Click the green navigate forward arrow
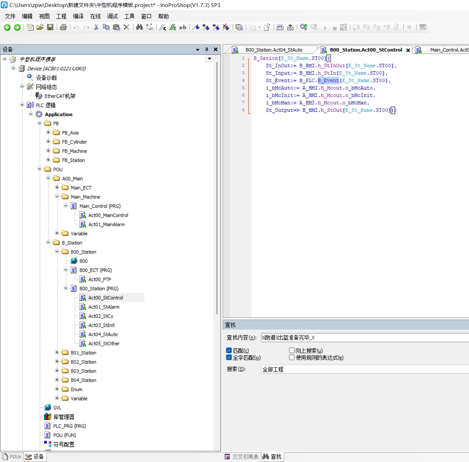The height and width of the screenshot is (462, 469). click(17, 27)
